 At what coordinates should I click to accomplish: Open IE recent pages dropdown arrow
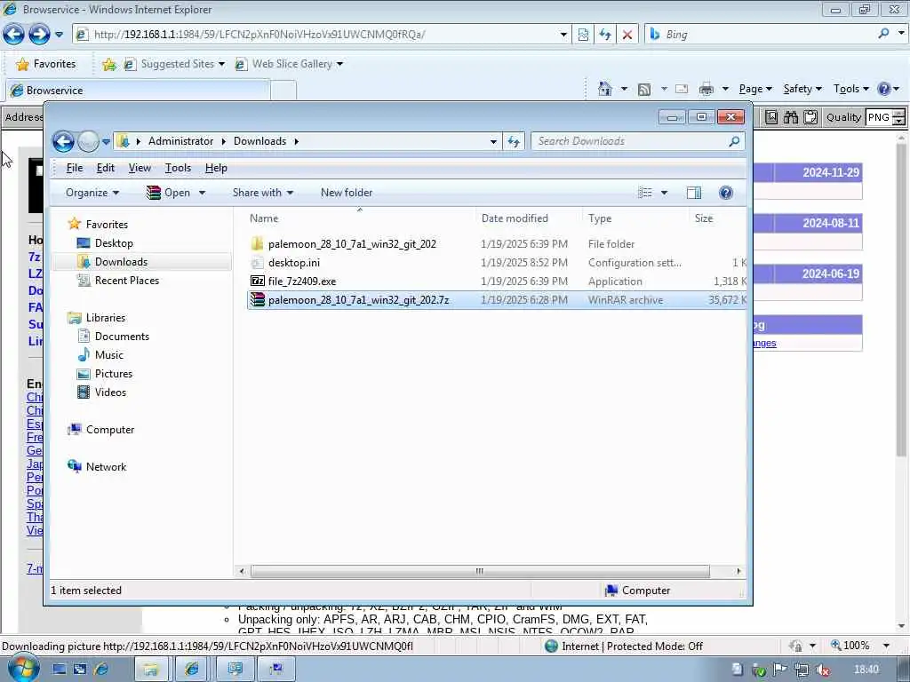pos(59,35)
